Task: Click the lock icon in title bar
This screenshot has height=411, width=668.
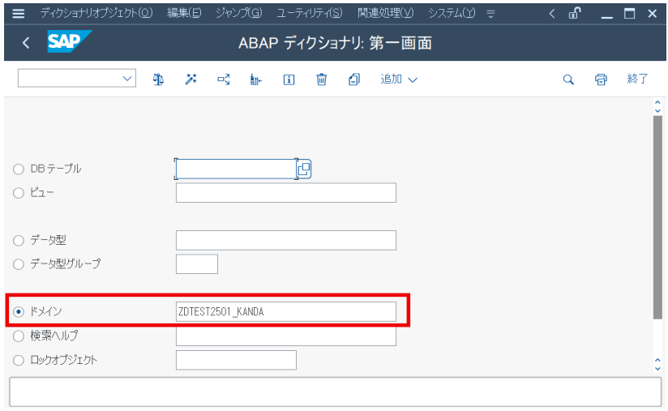Action: (575, 14)
